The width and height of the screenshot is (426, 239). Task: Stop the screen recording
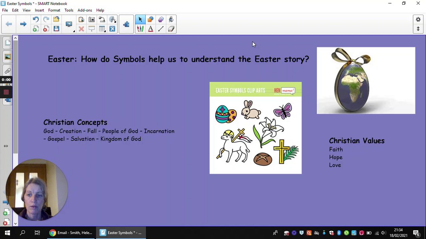pos(6,92)
